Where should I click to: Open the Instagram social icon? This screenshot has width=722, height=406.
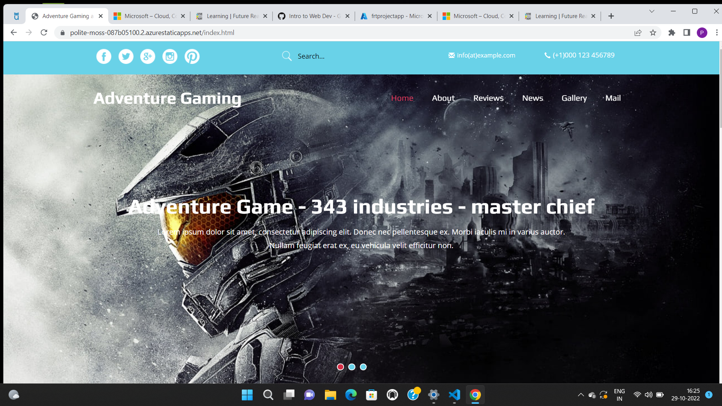point(170,56)
